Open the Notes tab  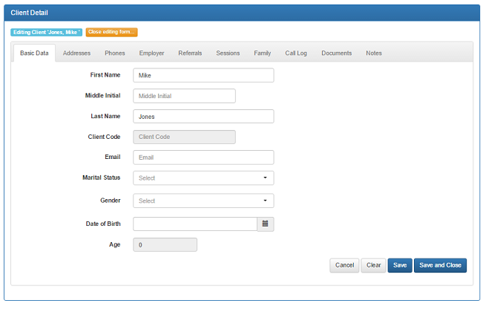pos(373,53)
